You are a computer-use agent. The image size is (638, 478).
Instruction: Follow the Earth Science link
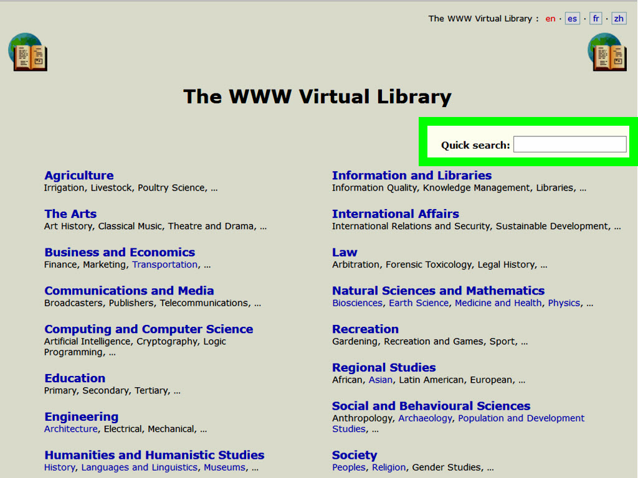click(x=419, y=303)
